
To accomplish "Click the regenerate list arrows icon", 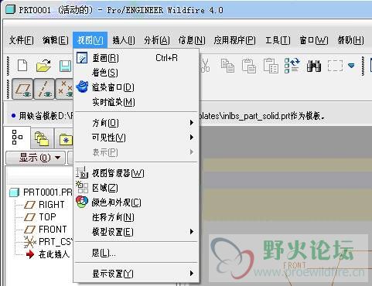I will 292,66.
